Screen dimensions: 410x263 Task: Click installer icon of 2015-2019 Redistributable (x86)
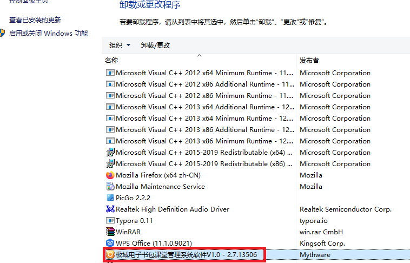pyautogui.click(x=110, y=164)
